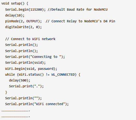The height and width of the screenshot is (120, 136).
Task: Click the "Connecting to " print statement
Action: [35, 57]
